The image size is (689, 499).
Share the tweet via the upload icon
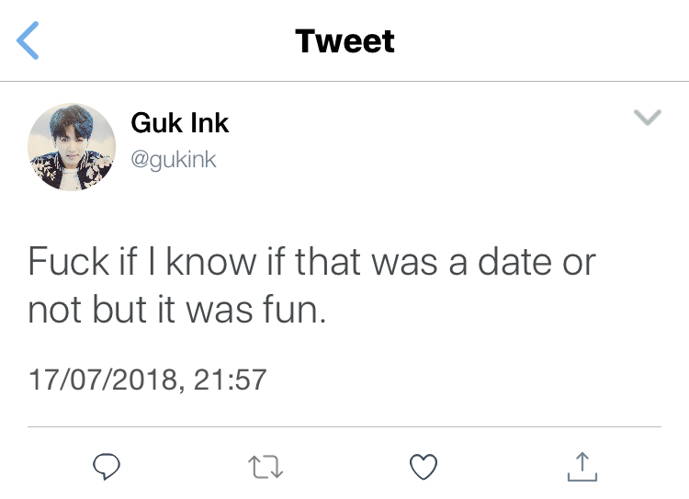[x=582, y=469]
